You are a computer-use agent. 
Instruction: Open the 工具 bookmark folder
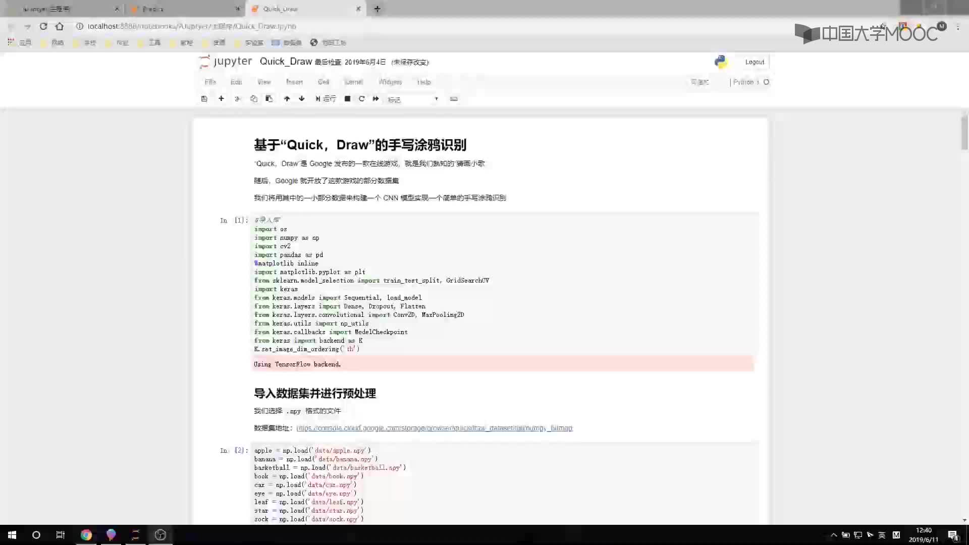150,42
